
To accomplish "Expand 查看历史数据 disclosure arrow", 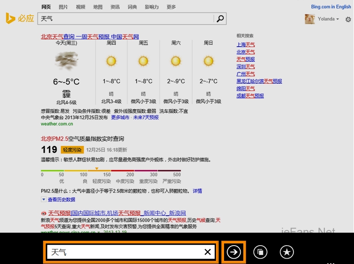I will point(43,199).
